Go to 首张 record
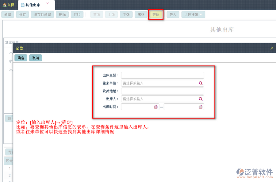The width and height of the screenshot is (276, 182). (97, 15)
